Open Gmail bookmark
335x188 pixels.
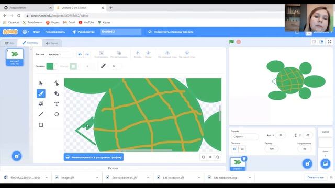pyautogui.click(x=69, y=22)
